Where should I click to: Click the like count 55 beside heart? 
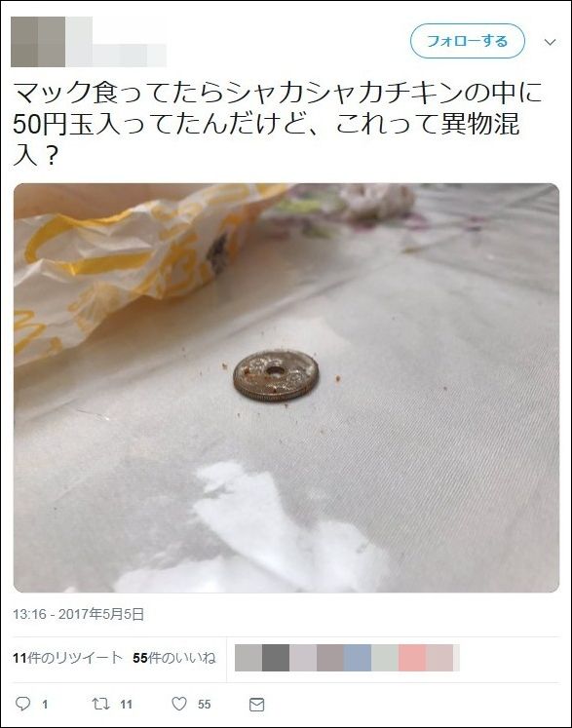point(205,705)
